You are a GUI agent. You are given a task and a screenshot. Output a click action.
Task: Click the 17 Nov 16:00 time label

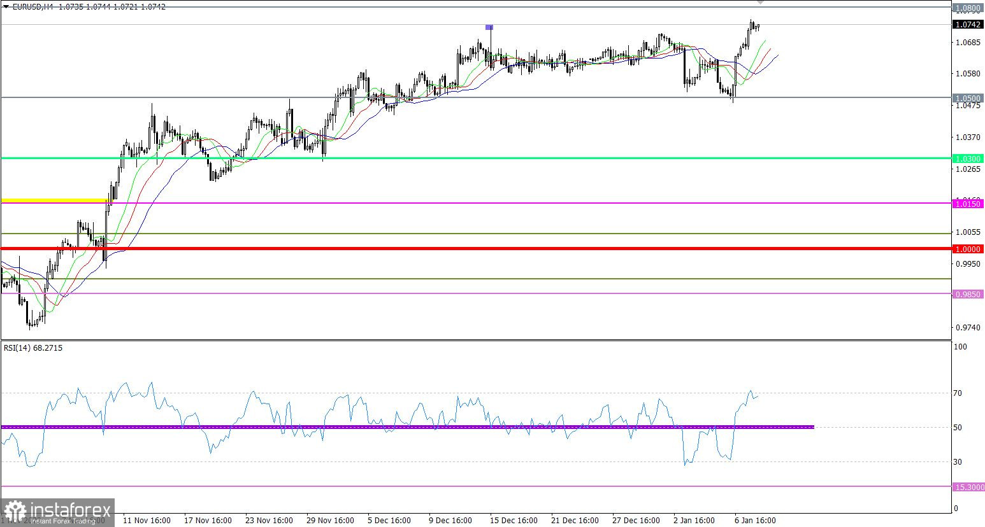coord(208,520)
